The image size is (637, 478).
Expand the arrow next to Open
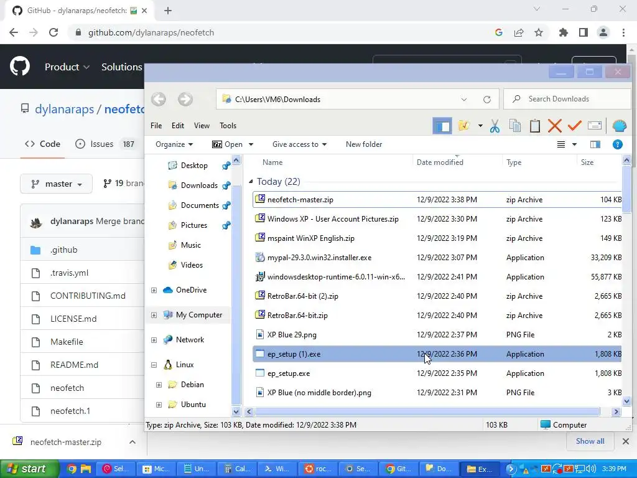coord(251,144)
